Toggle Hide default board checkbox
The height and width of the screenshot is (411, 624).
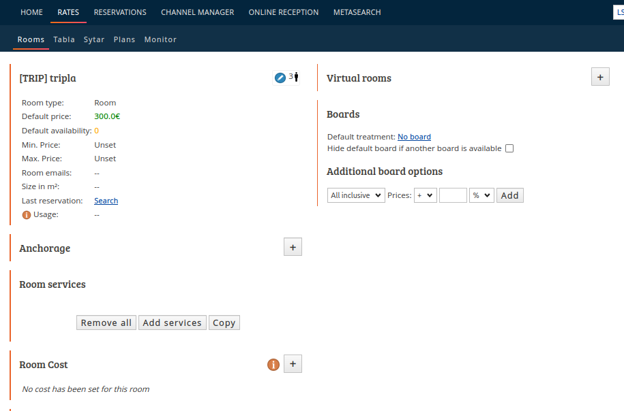(509, 148)
